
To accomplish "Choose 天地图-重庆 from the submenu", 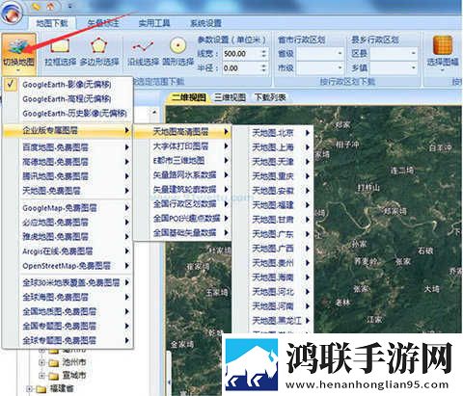I will [273, 175].
